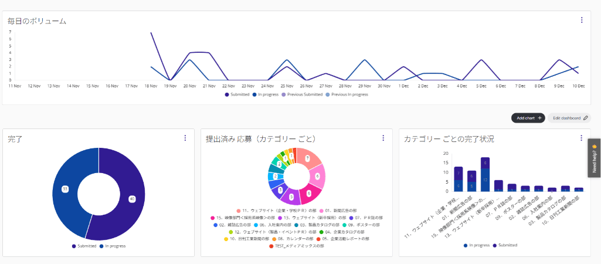
Task: Toggle Previous In progress legend item
Action: click(x=347, y=94)
